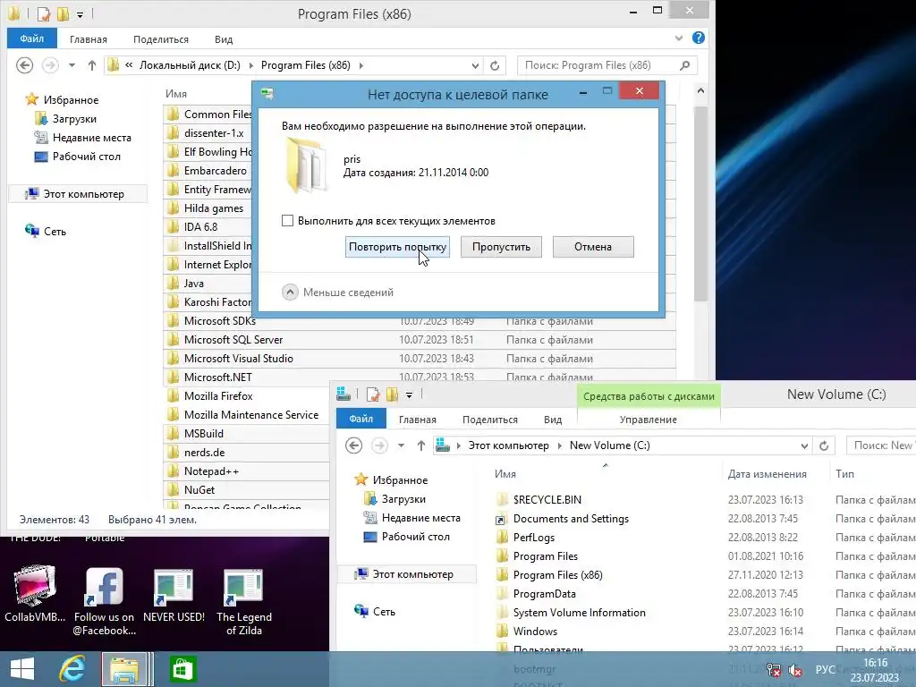Click the 'Отмена' button in dialog
Viewport: 916px width, 687px height.
coord(593,247)
